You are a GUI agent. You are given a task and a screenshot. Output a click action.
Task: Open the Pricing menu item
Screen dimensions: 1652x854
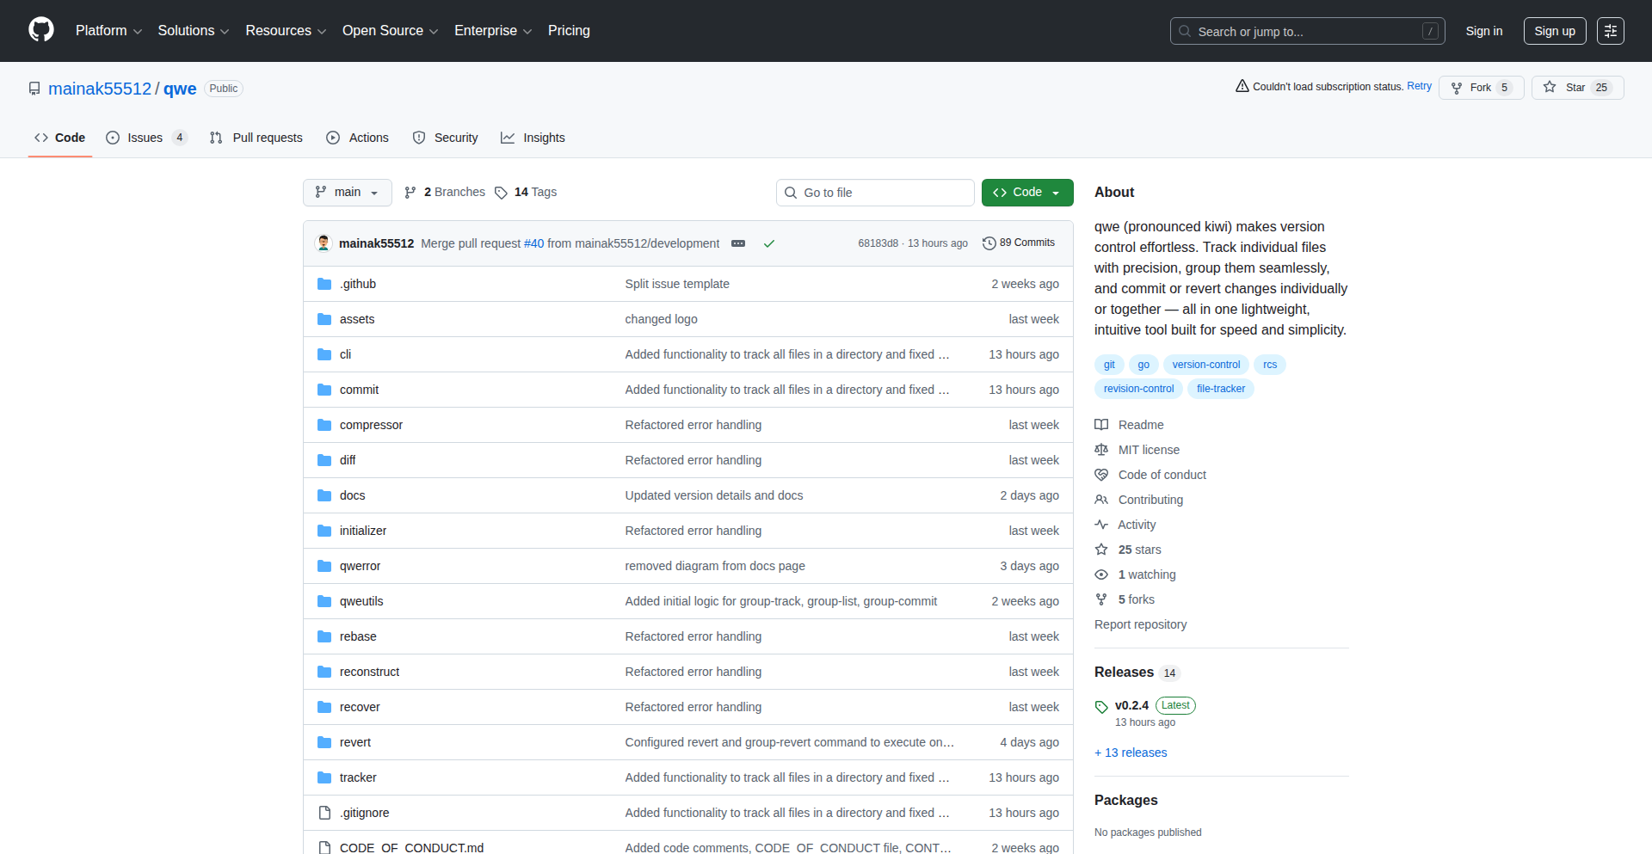569,30
